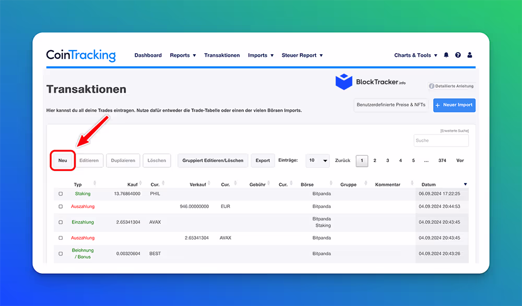Sort by the Kommentar column arrows
This screenshot has width=522, height=306.
tap(412, 183)
